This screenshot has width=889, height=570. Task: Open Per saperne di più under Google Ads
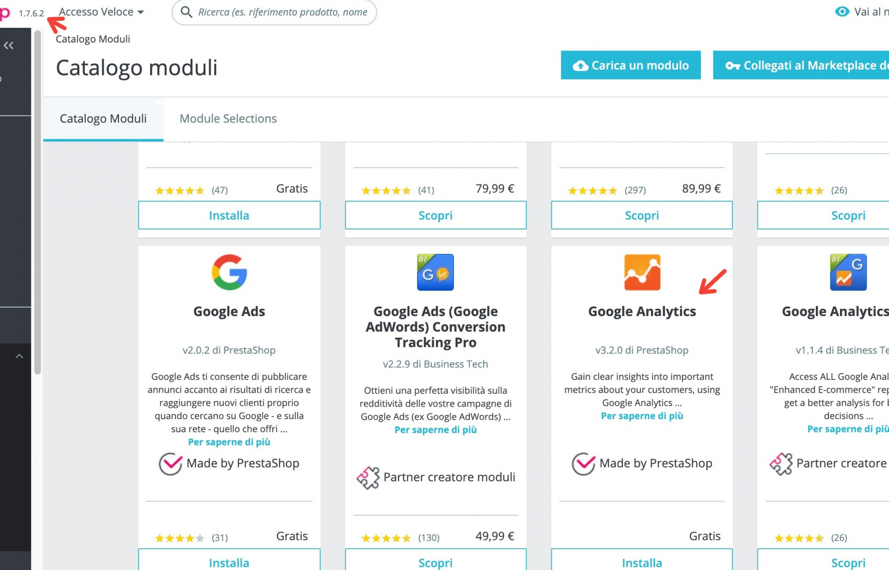tap(229, 442)
